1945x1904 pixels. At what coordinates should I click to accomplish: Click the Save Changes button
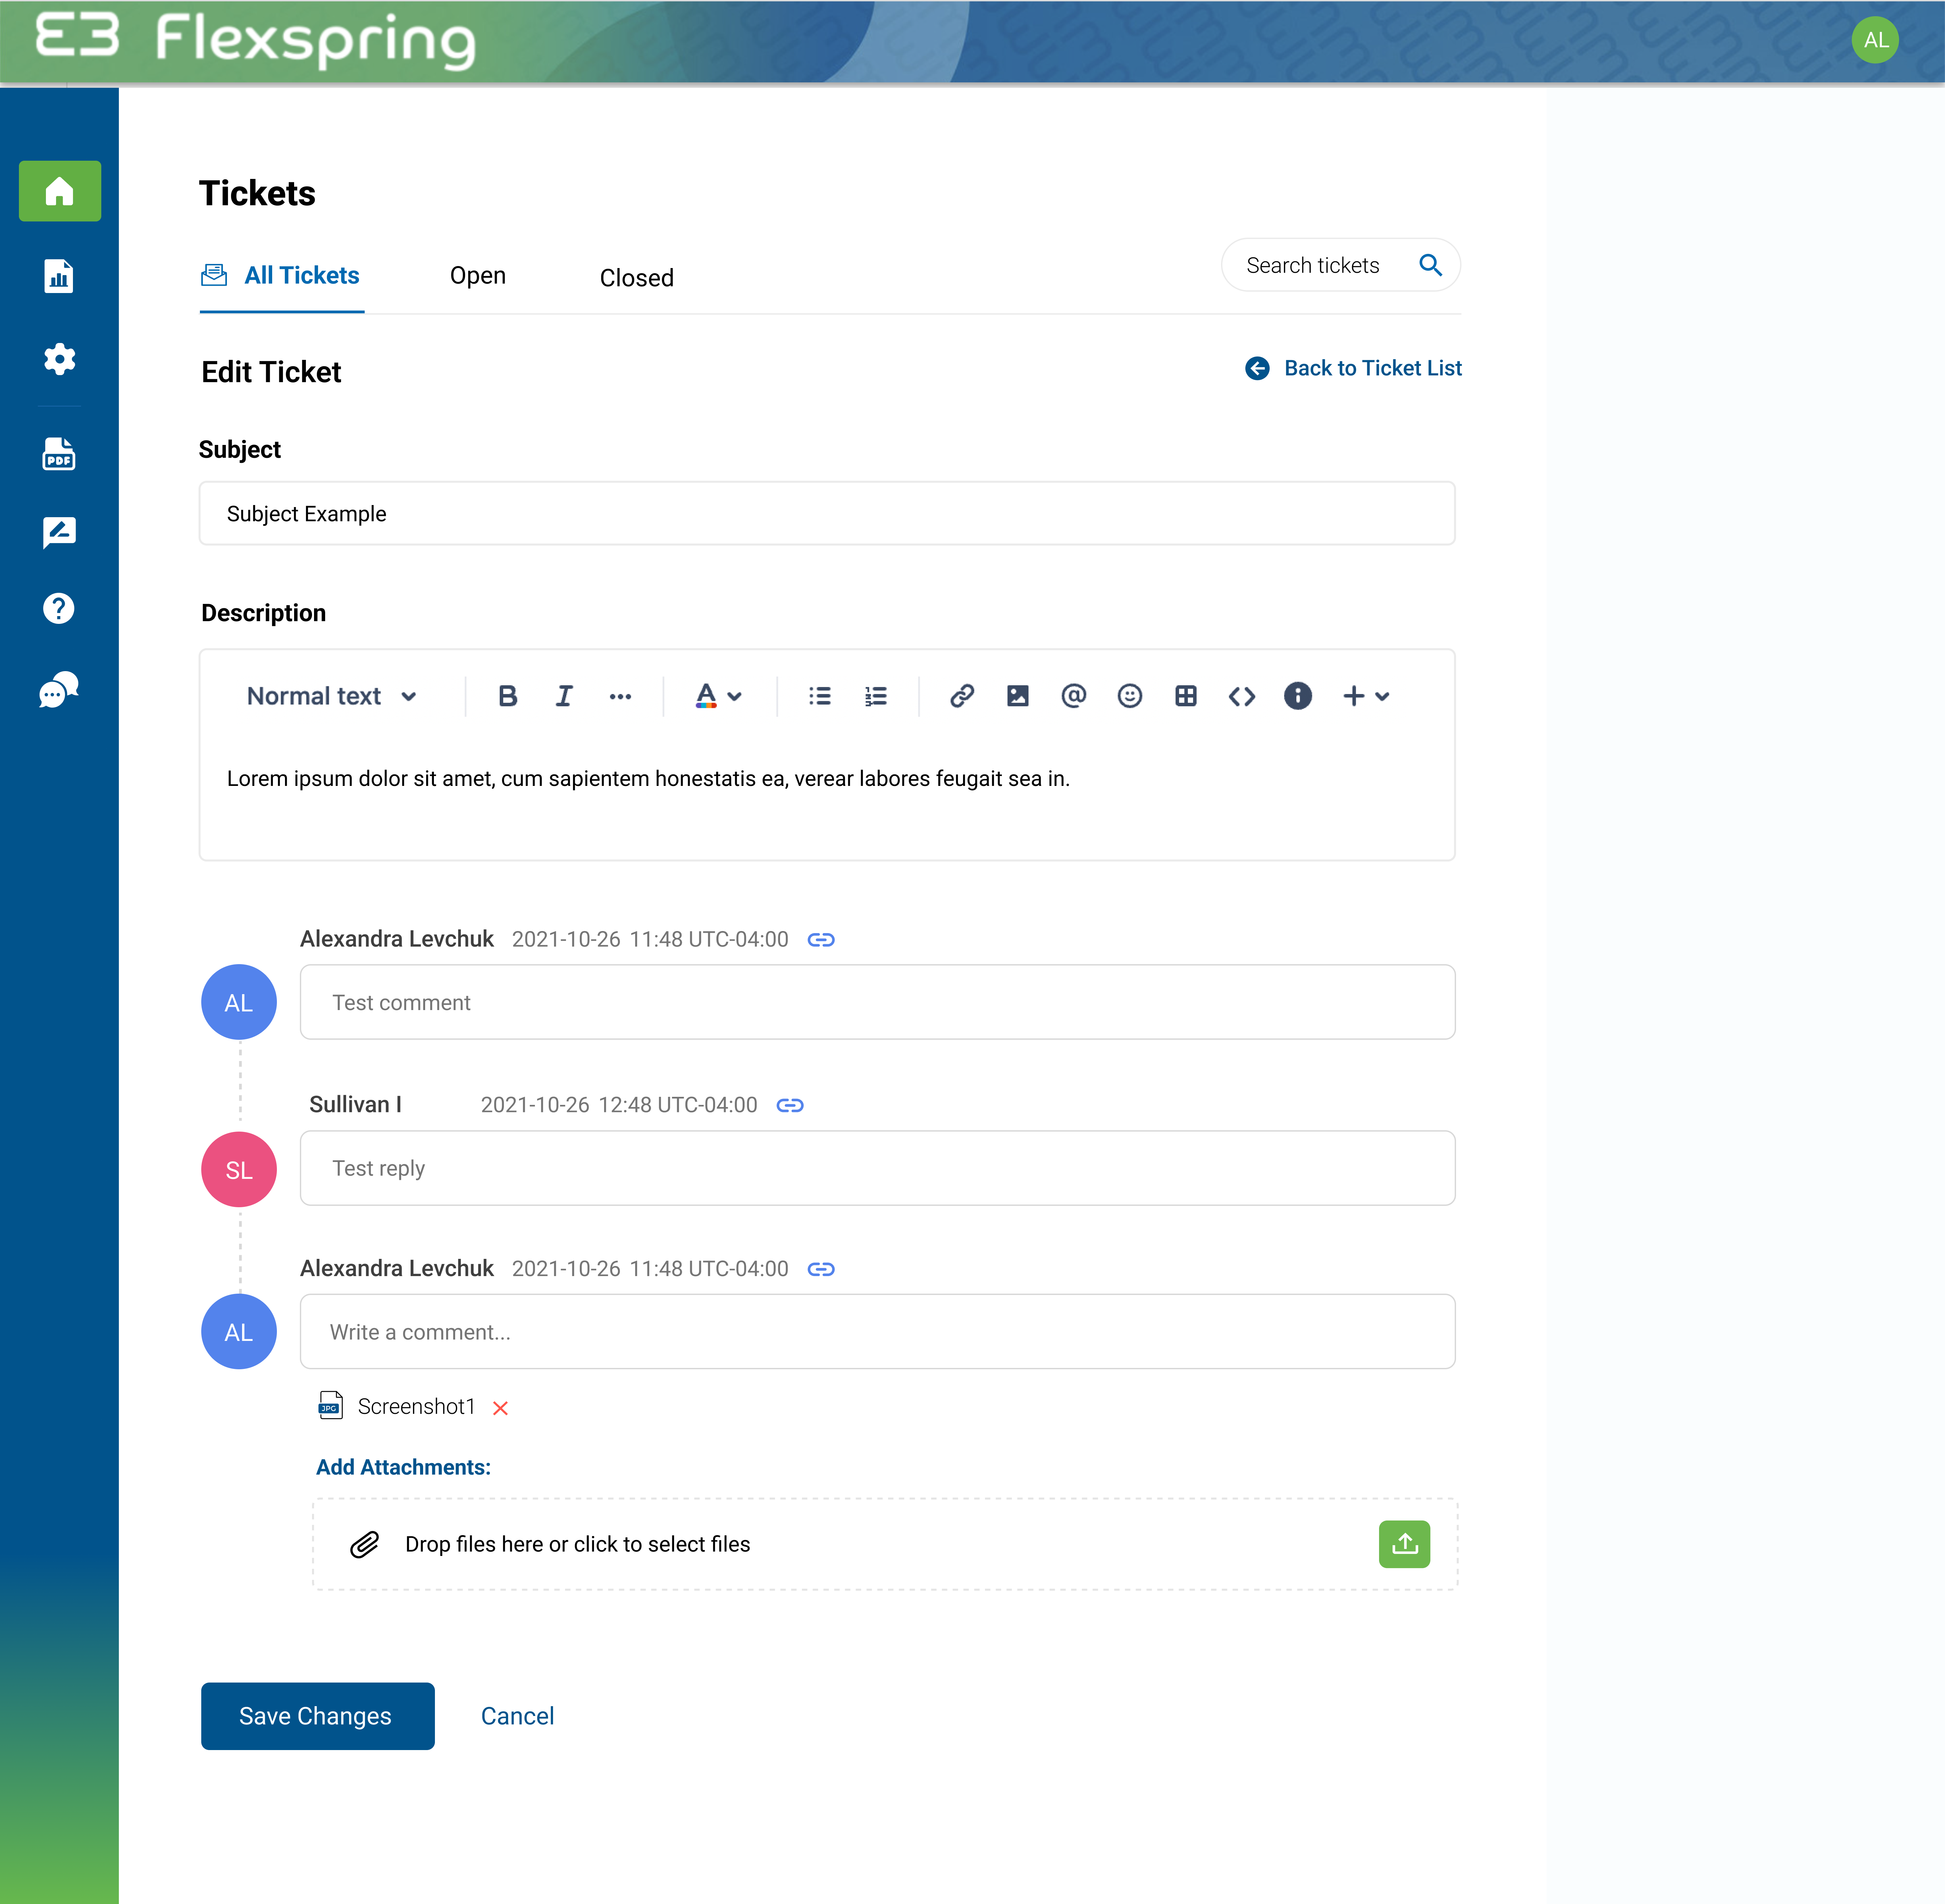coord(318,1716)
